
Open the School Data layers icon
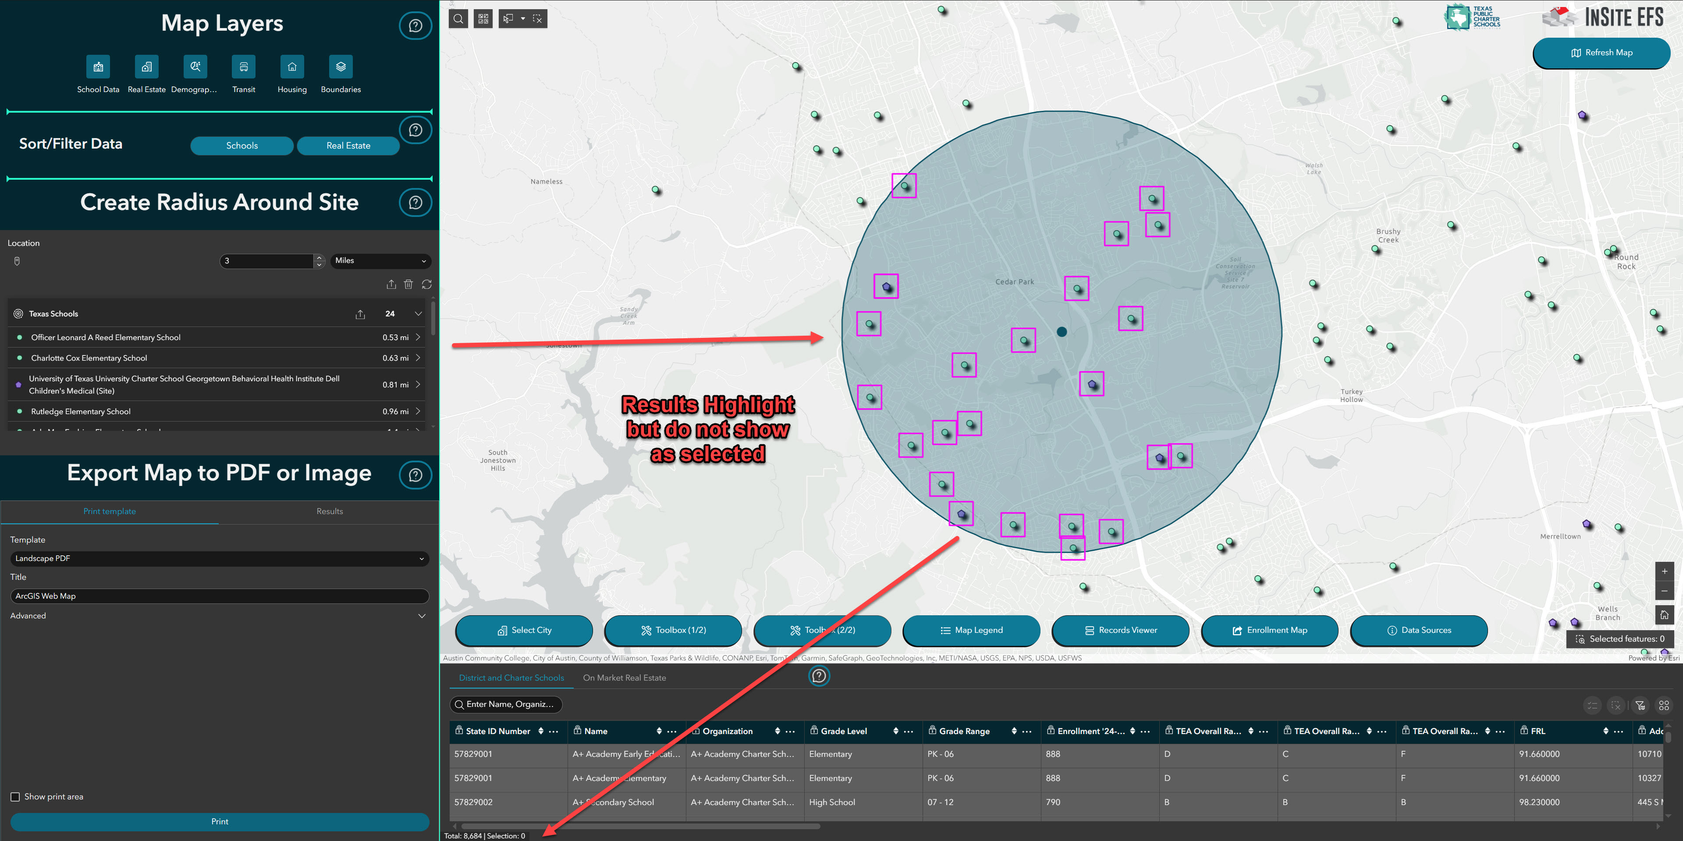(x=98, y=67)
